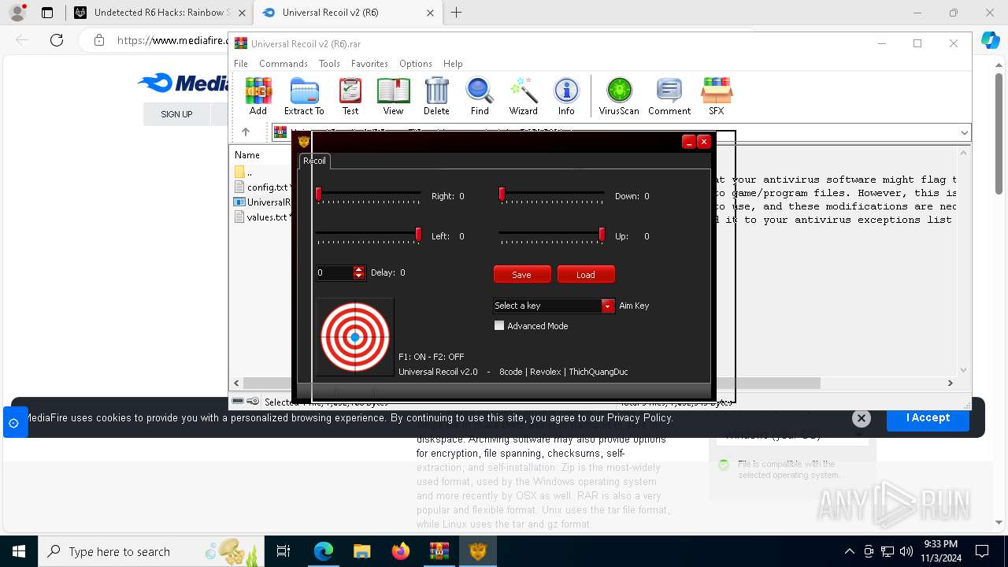Screen dimensions: 1008x567
Task: Click the Windows taskbar search box
Action: click(x=151, y=551)
